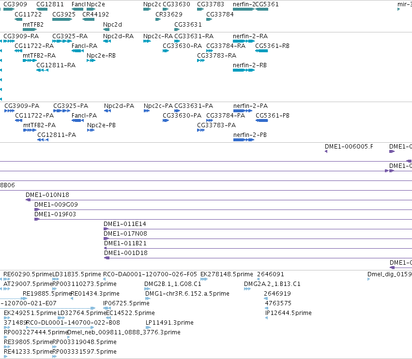Image resolution: width=412 pixels, height=359 pixels.
Task: Select the DME1-009G09 BAC clone
Action: click(223, 210)
